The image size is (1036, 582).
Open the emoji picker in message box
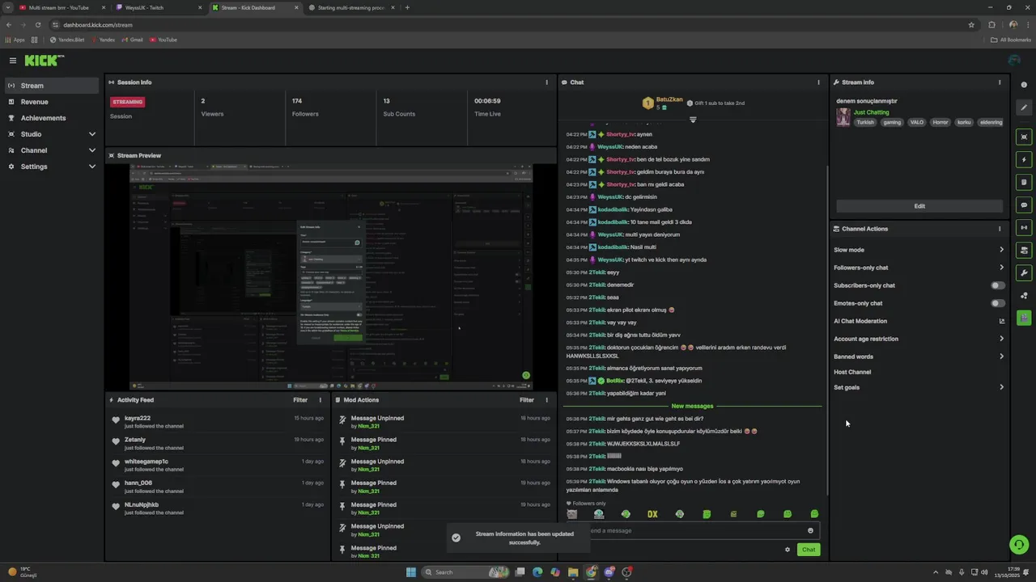(x=810, y=531)
